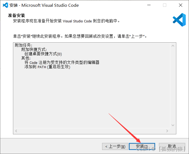Click the summary box scroll down arrow

coord(173,125)
